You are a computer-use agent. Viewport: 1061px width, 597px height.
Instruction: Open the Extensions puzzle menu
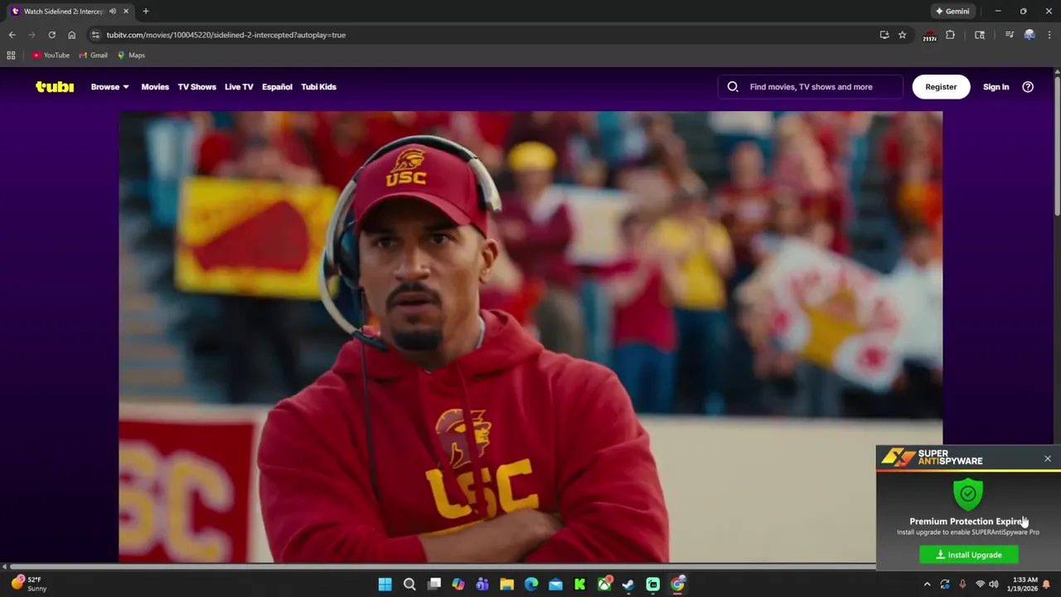click(x=950, y=35)
